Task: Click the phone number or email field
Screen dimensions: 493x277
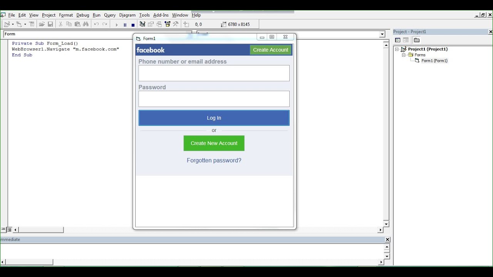Action: click(214, 73)
